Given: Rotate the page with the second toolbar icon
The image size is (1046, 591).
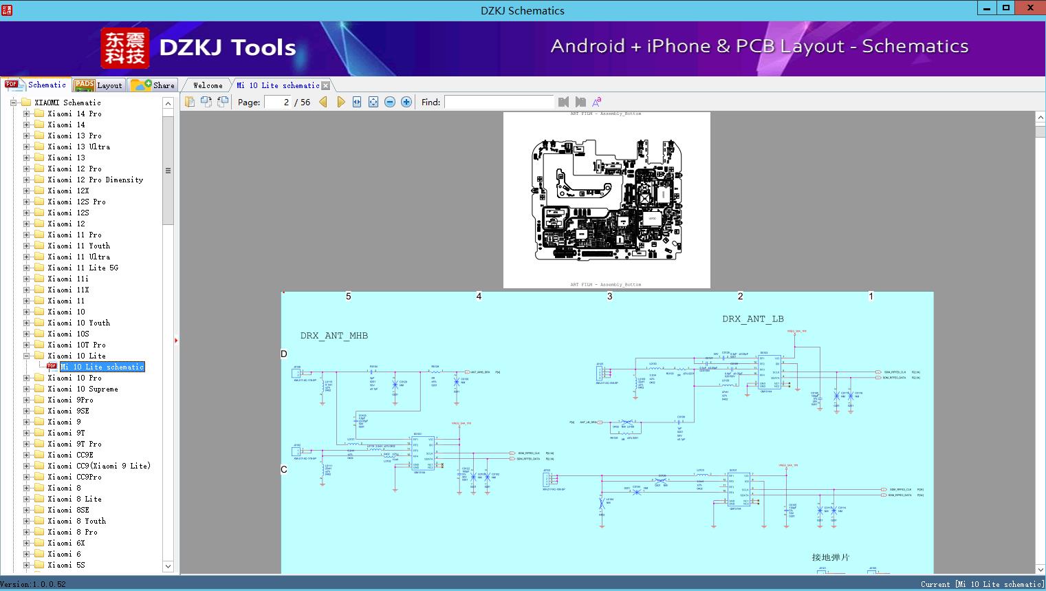Looking at the screenshot, I should 206,102.
